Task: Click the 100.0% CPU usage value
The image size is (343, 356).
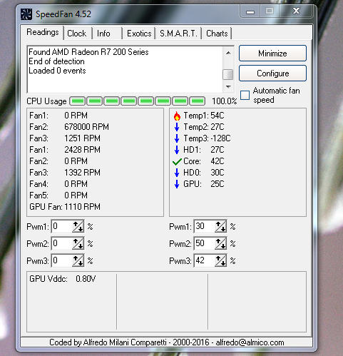Action: point(224,101)
